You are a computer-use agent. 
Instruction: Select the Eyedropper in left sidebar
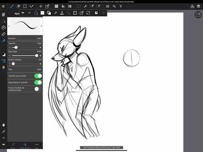[3, 132]
